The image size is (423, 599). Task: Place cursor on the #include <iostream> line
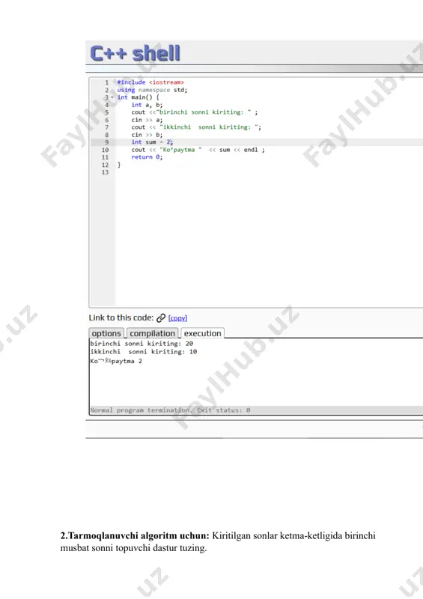coord(150,82)
